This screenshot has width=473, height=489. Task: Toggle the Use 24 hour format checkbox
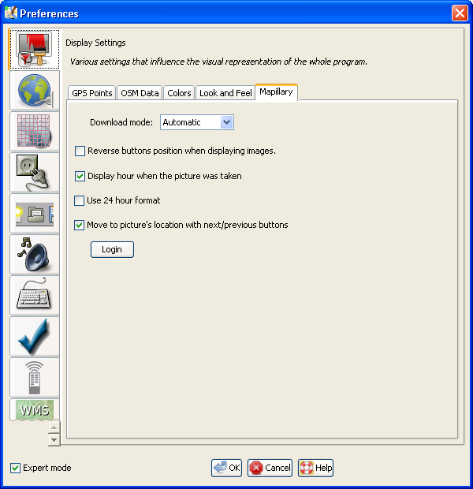click(x=80, y=201)
